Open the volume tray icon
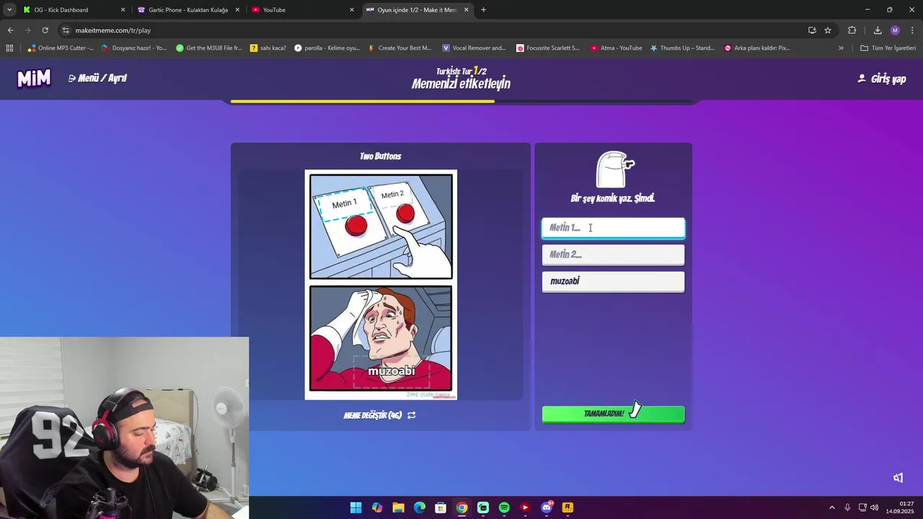The width and height of the screenshot is (923, 519). pyautogui.click(x=875, y=507)
